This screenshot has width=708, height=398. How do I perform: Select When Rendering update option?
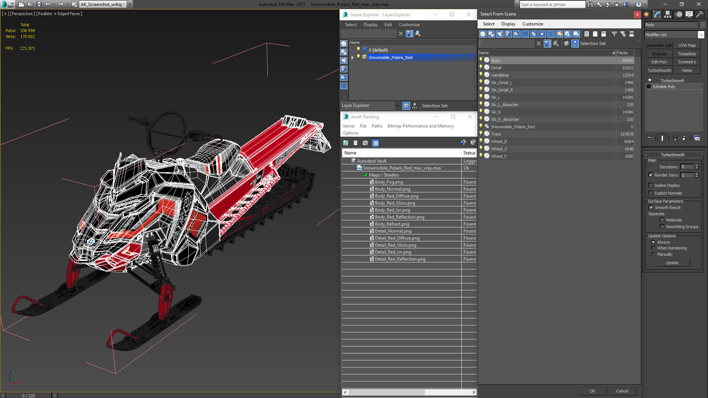click(x=653, y=248)
